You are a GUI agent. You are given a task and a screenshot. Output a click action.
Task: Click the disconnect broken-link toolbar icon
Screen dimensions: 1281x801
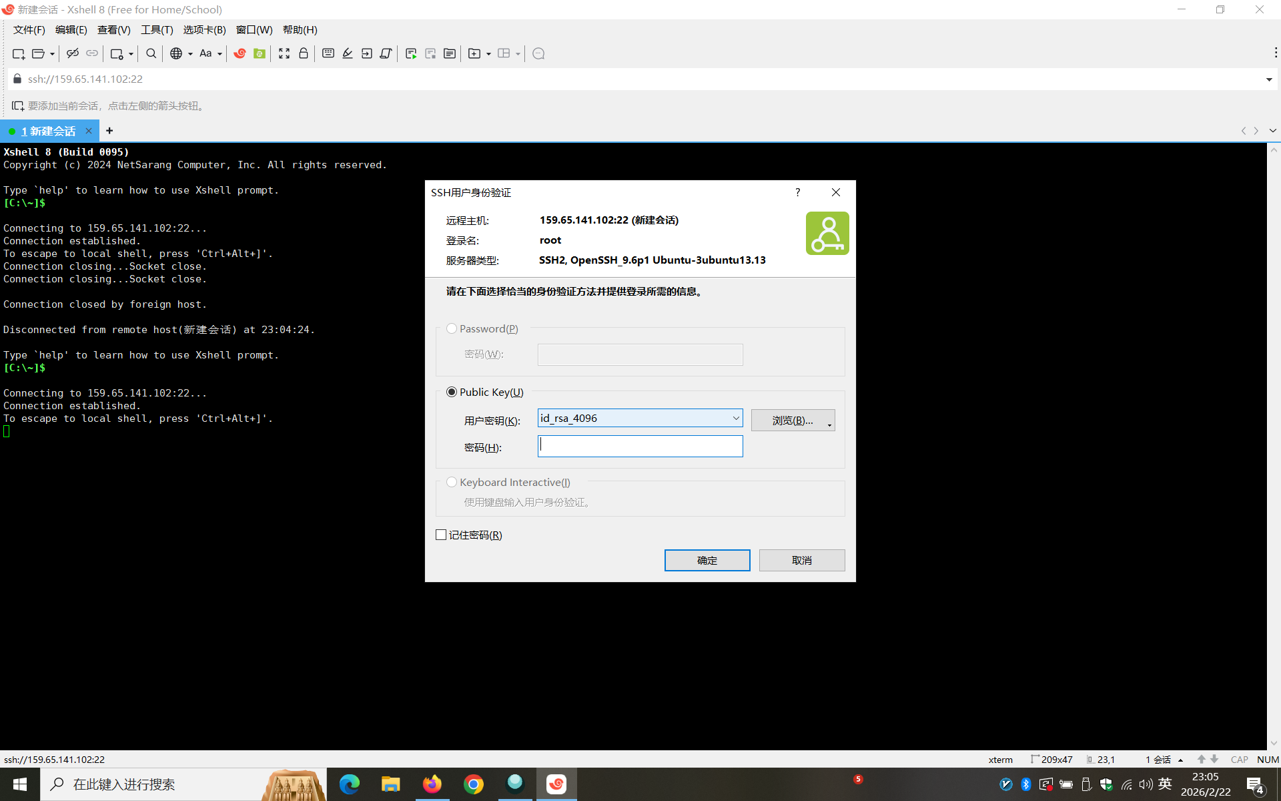point(73,53)
